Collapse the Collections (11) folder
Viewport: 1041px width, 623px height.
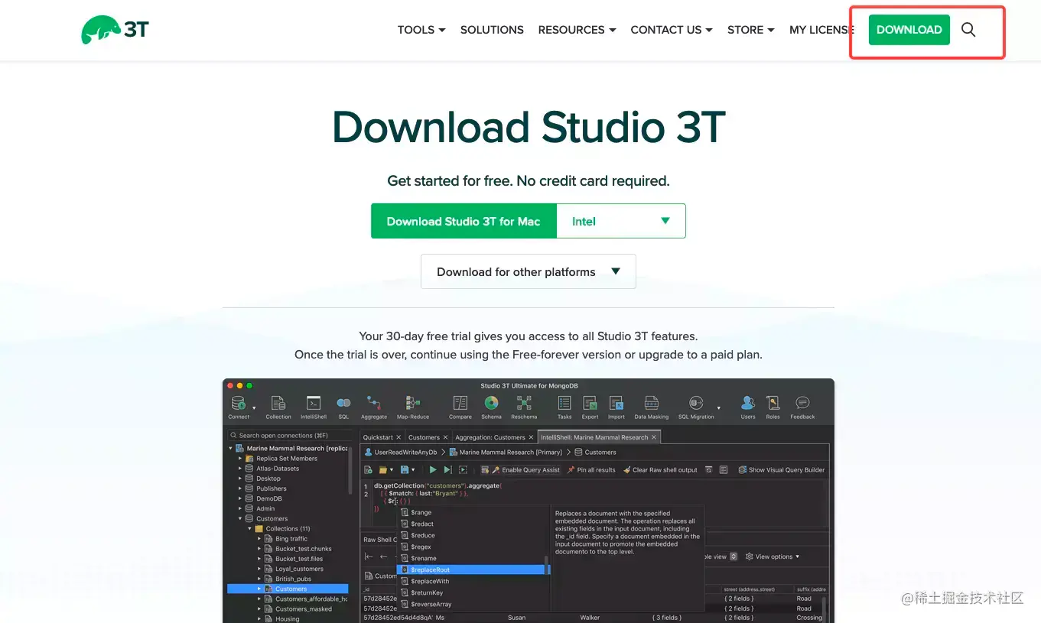point(249,529)
